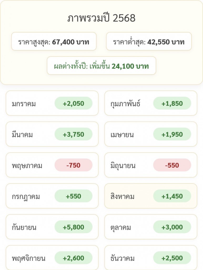Open the ตุลาคม month card
The width and height of the screenshot is (203, 270).
[x=151, y=227]
